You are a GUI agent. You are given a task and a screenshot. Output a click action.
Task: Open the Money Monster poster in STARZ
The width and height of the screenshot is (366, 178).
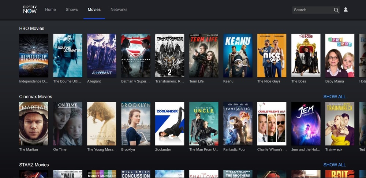pos(102,174)
